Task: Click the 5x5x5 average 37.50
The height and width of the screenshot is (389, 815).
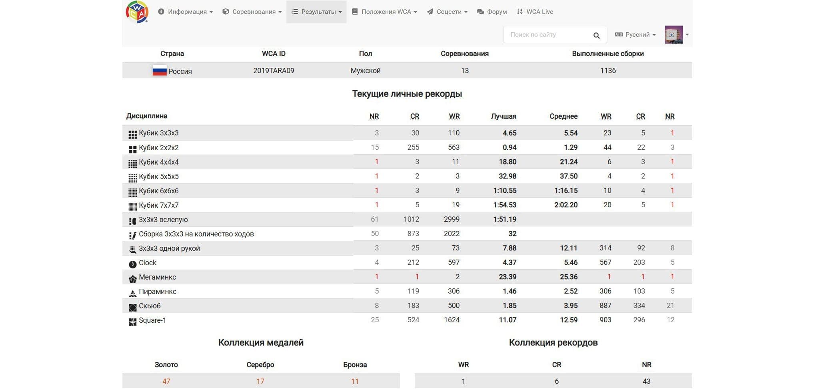Action: tap(569, 176)
